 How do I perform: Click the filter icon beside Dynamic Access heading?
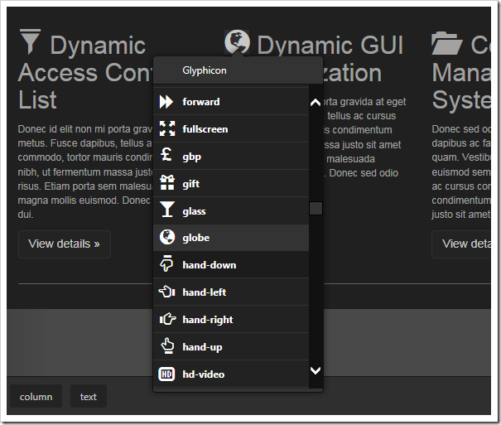[30, 43]
